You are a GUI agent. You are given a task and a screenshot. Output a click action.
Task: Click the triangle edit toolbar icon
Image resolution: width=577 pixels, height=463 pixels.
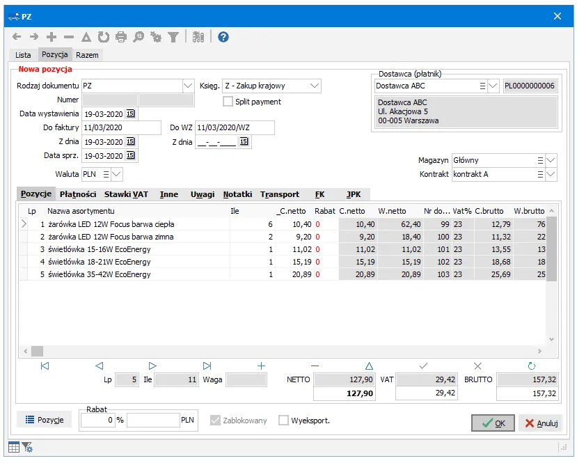pyautogui.click(x=86, y=37)
